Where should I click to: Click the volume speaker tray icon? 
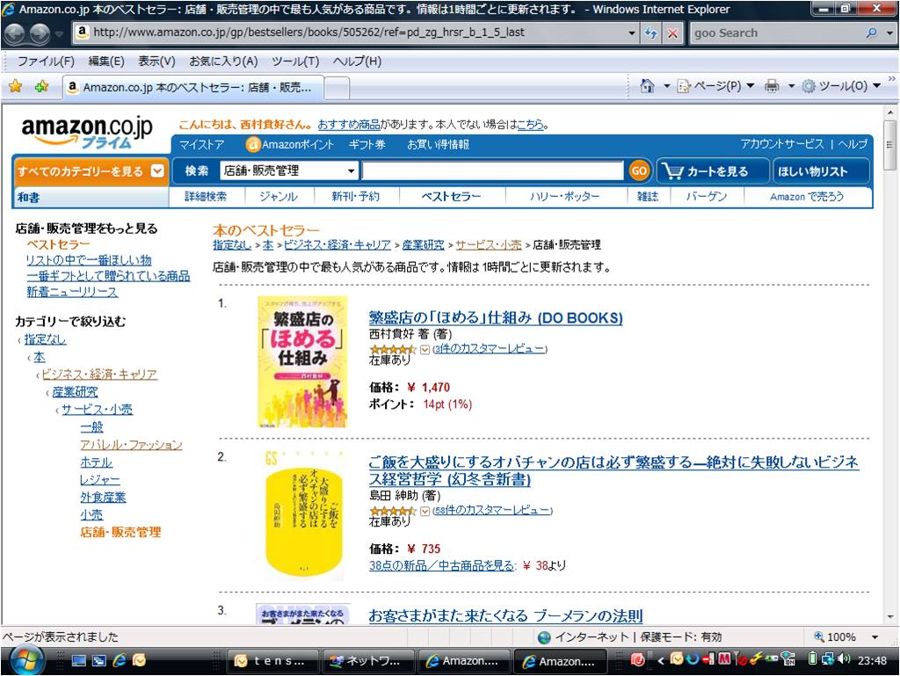pyautogui.click(x=843, y=658)
